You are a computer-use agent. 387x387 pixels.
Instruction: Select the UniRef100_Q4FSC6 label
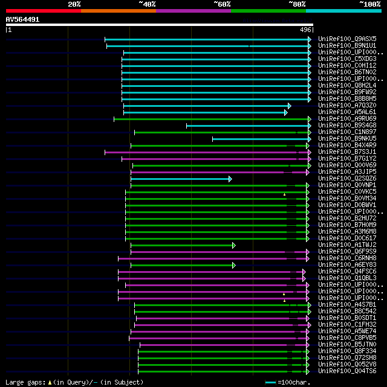[347, 272]
